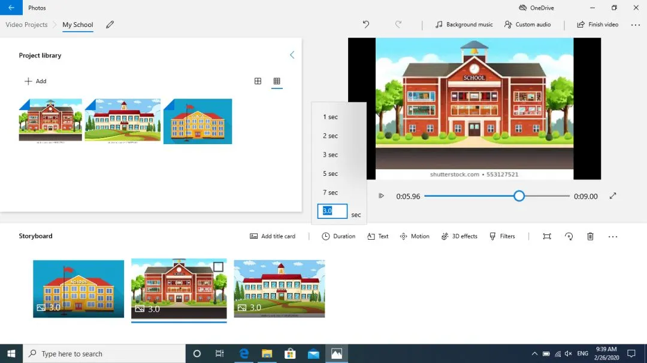Screen dimensions: 647x363
Task: Add media to Project library
Action: (35, 81)
